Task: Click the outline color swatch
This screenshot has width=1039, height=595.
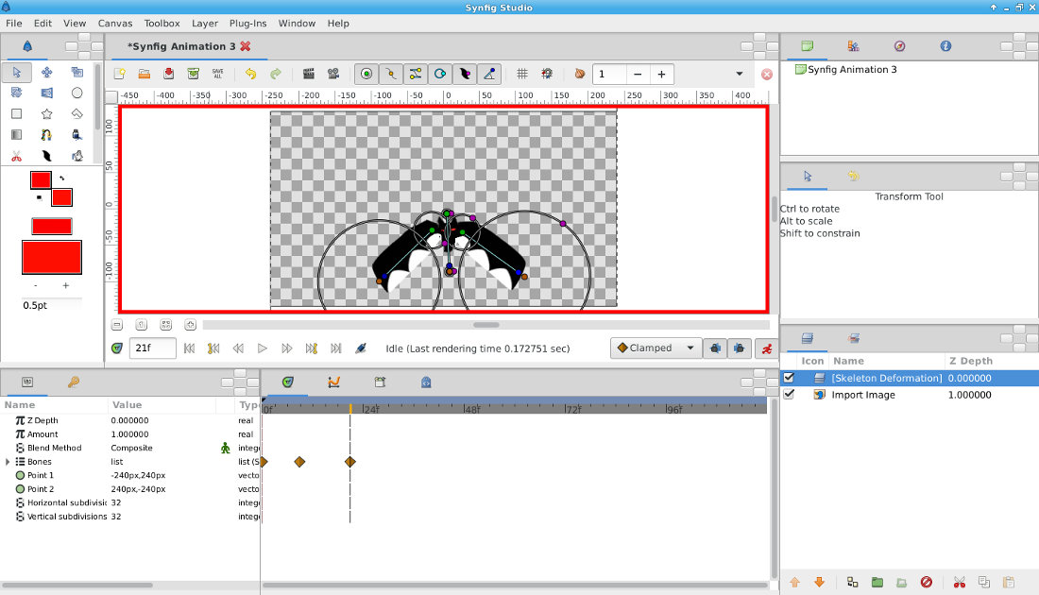Action: point(41,179)
